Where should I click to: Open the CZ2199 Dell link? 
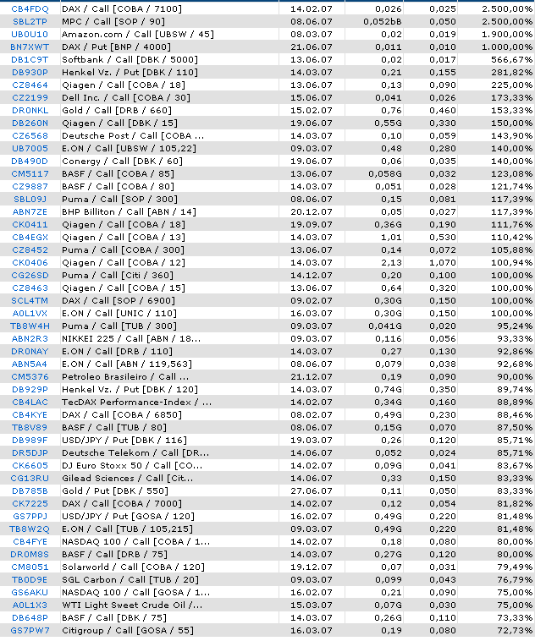(x=30, y=97)
